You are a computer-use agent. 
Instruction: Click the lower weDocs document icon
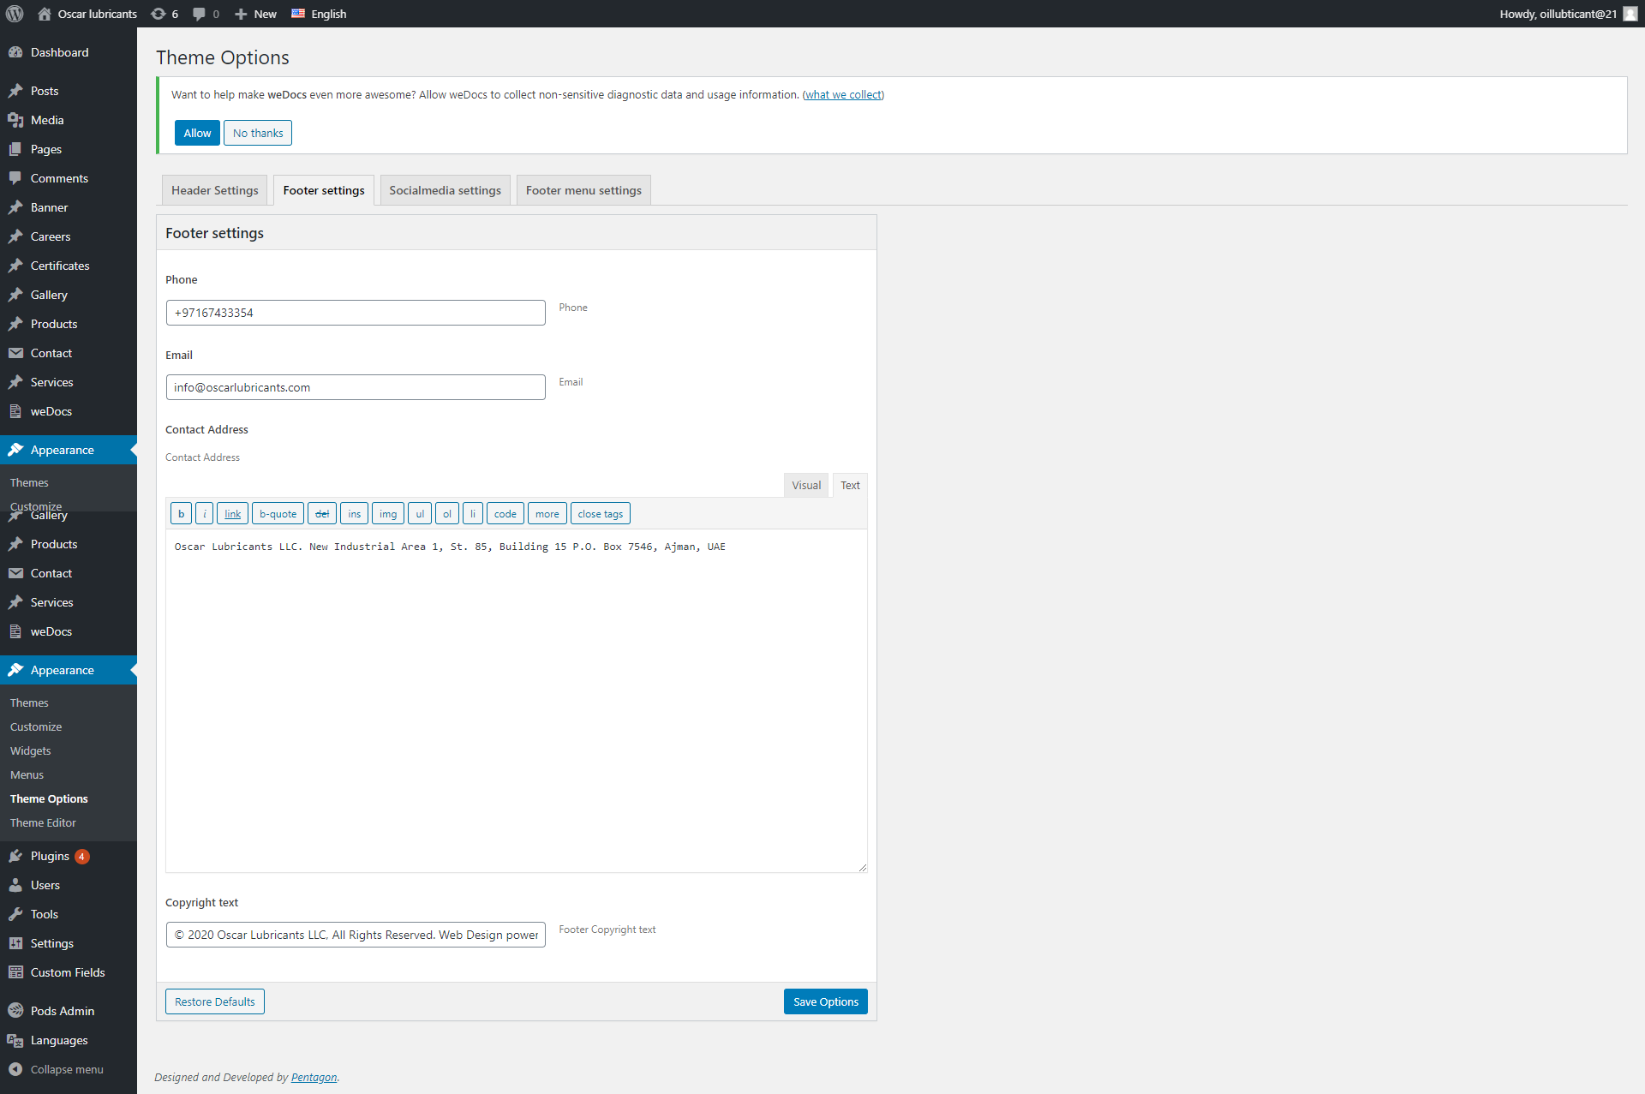point(15,631)
